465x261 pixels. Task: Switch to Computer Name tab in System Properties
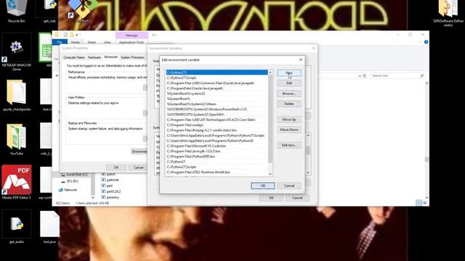coord(74,57)
